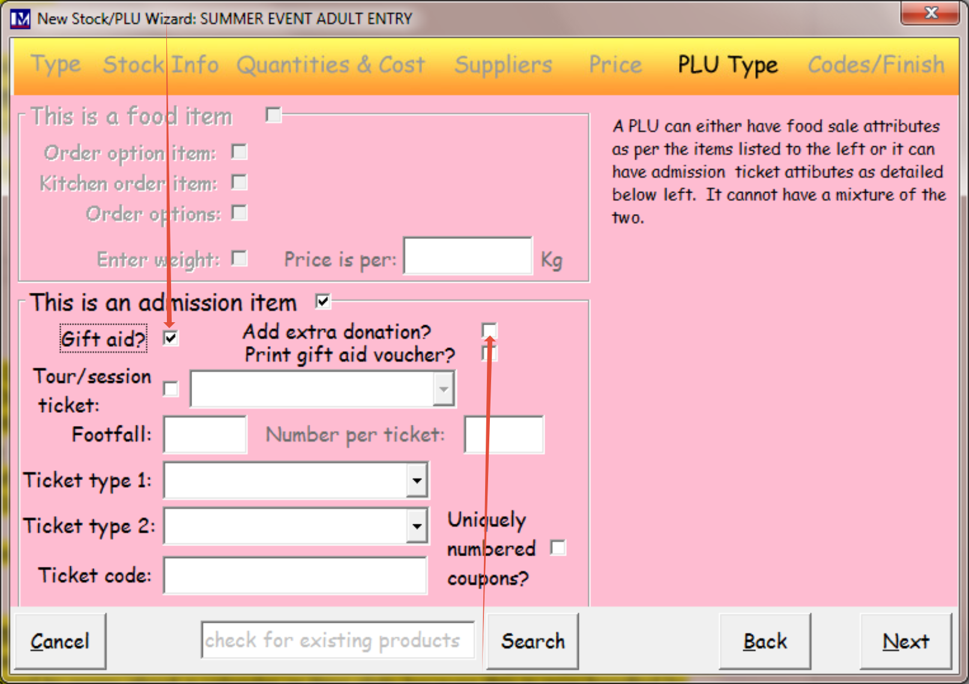Enable Add extra donation checkbox
The image size is (969, 684).
489,331
